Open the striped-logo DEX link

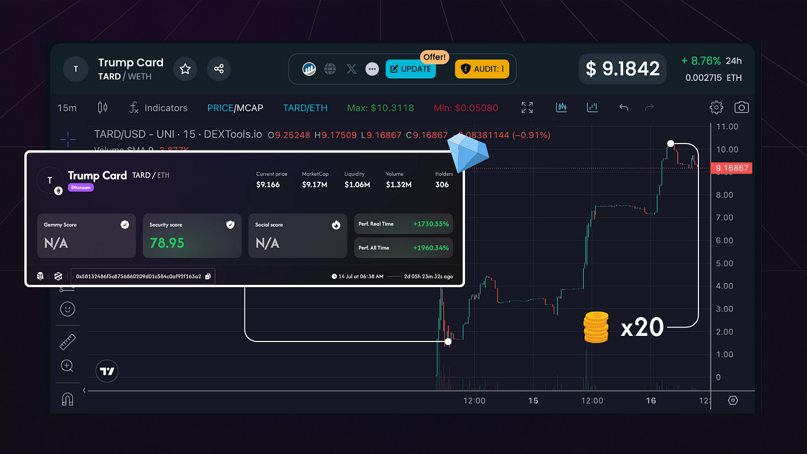click(x=58, y=276)
